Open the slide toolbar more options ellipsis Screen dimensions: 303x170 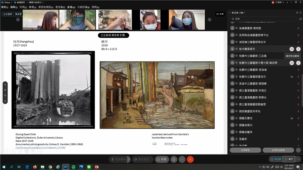pyautogui.click(x=40, y=151)
